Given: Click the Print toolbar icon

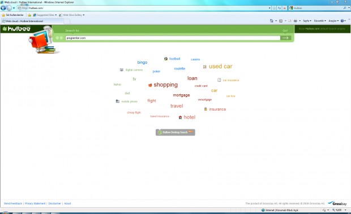Looking at the screenshot, I should pyautogui.click(x=296, y=21).
